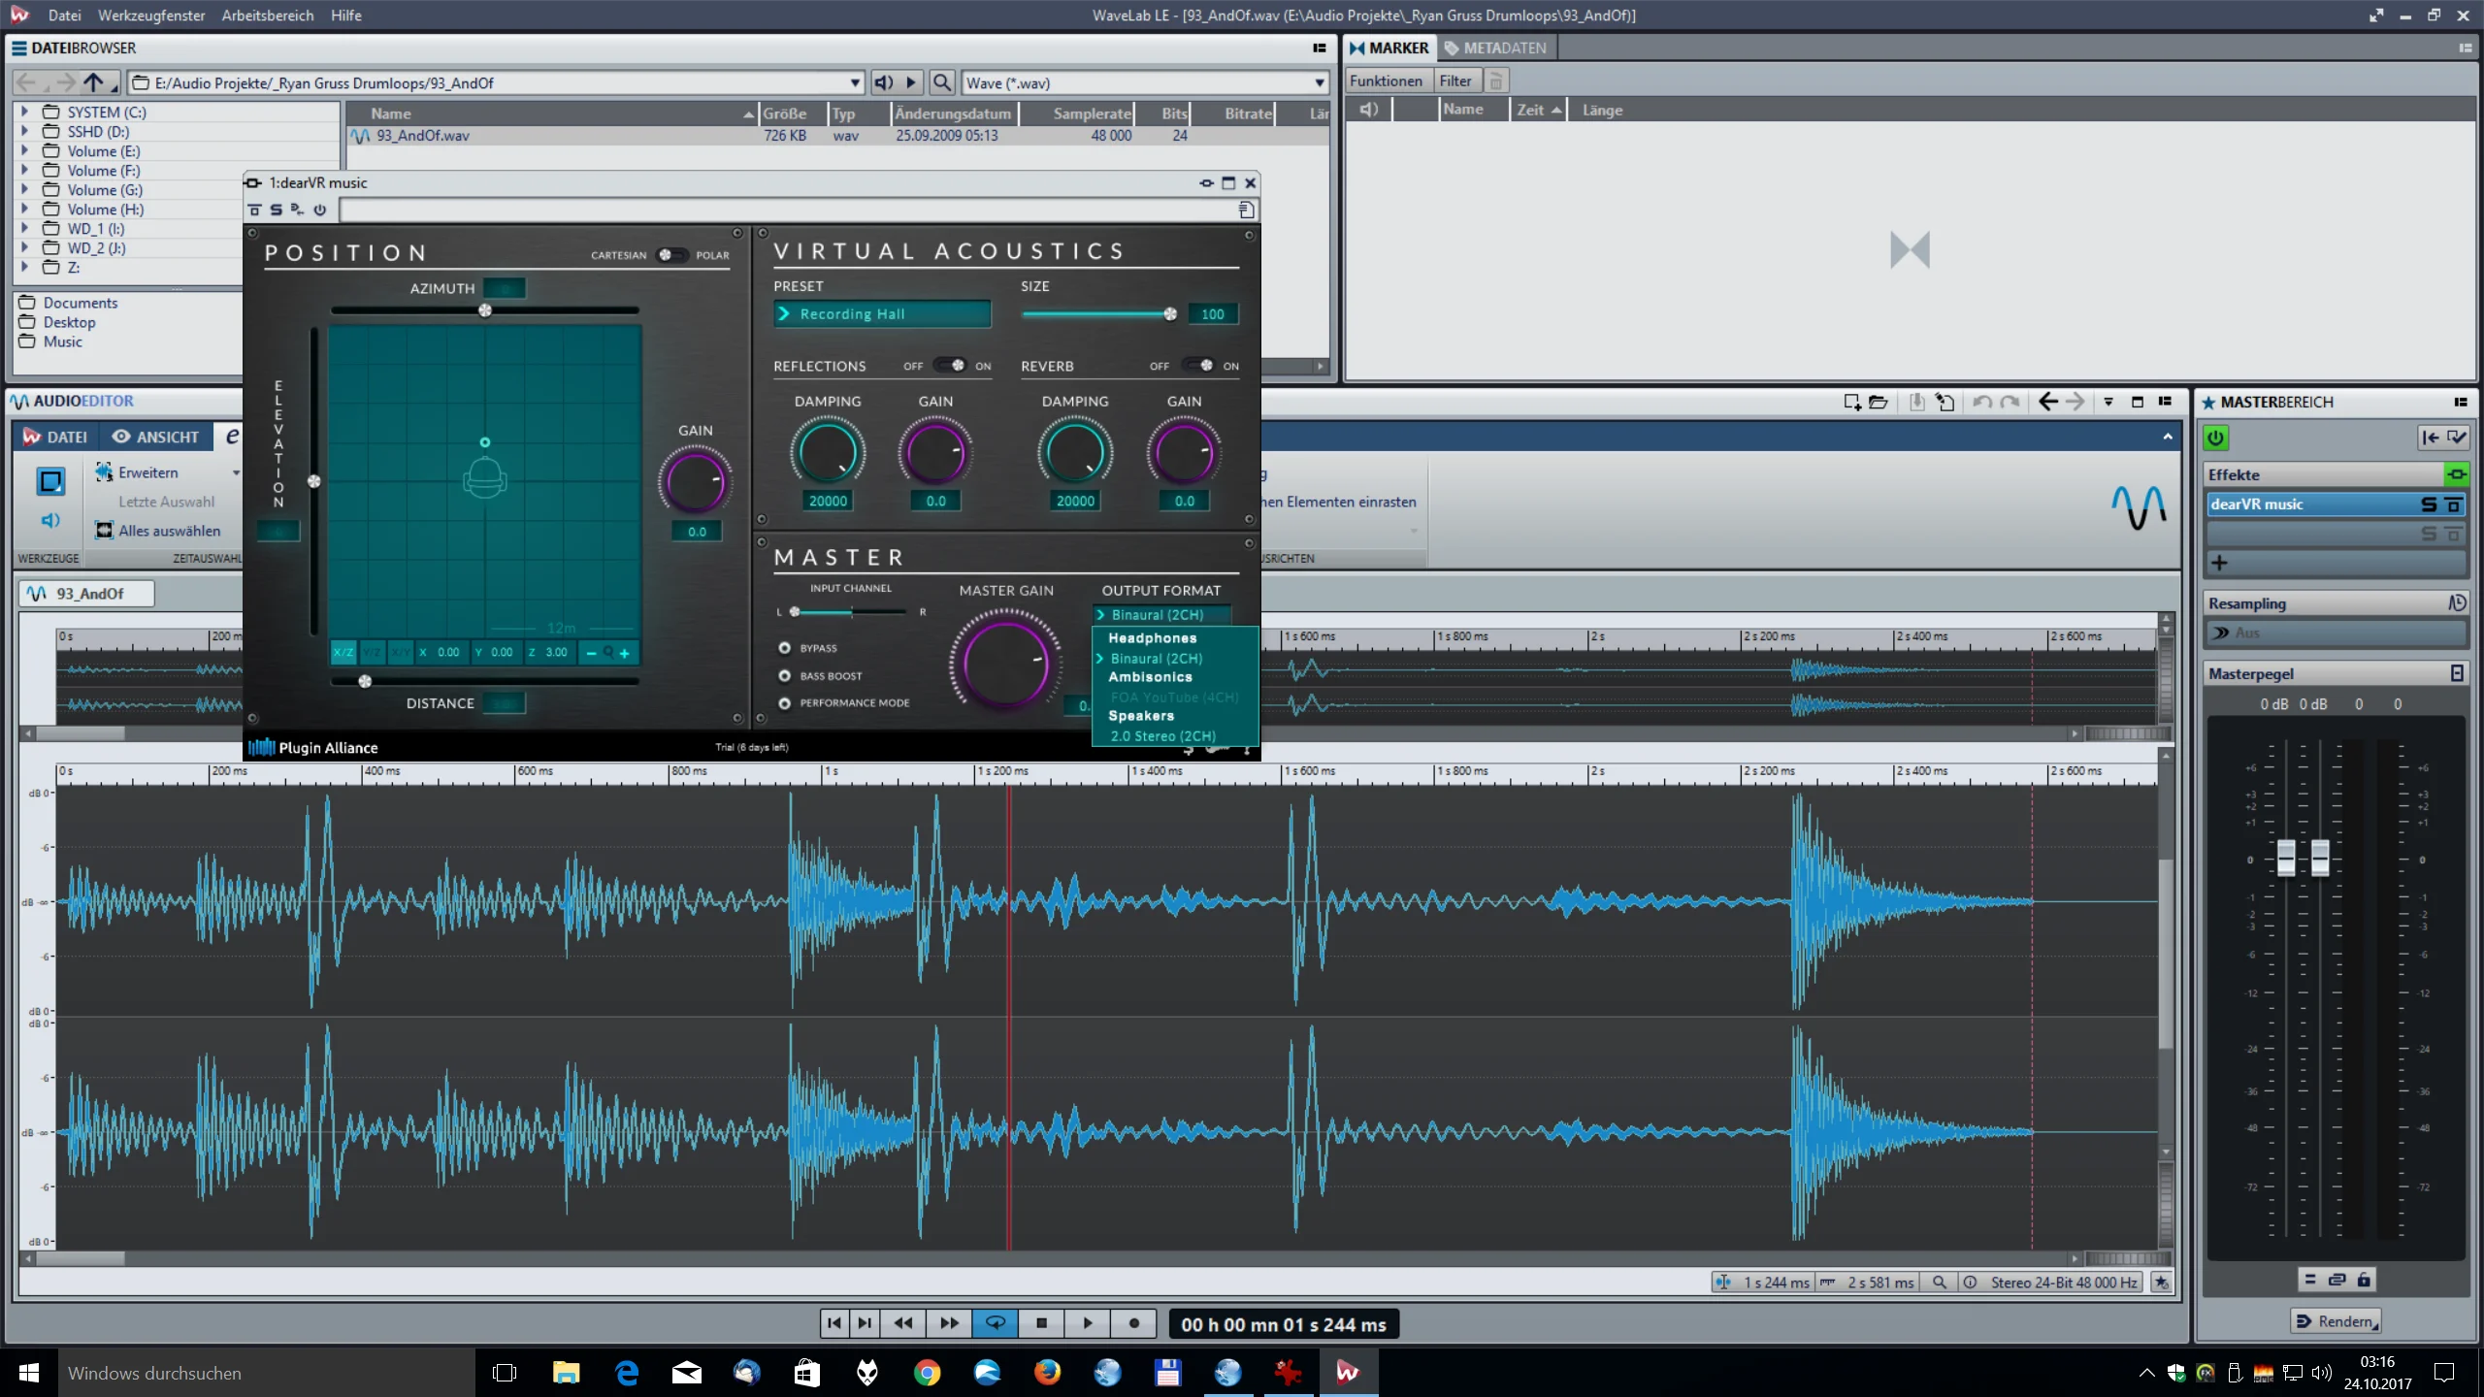Click the undo arrow in the audio editor toolbar
The image size is (2484, 1397).
click(x=1982, y=402)
